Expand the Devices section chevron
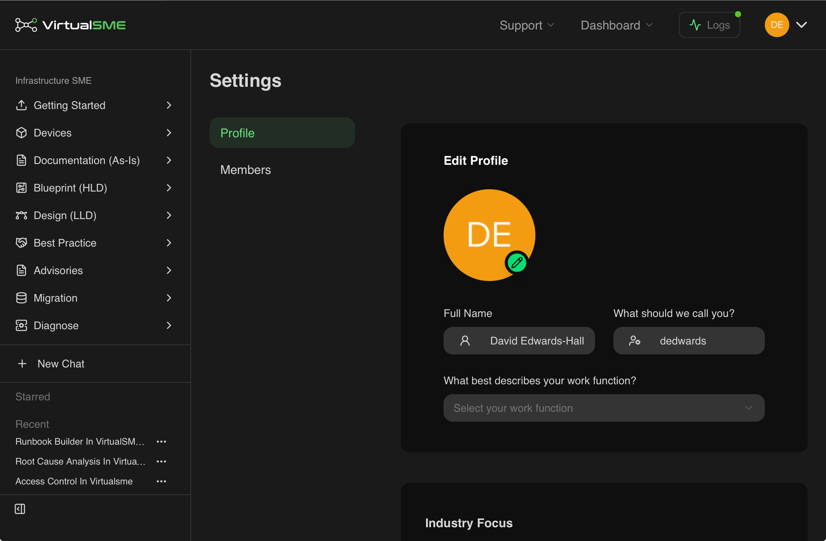The width and height of the screenshot is (826, 541). click(x=169, y=133)
